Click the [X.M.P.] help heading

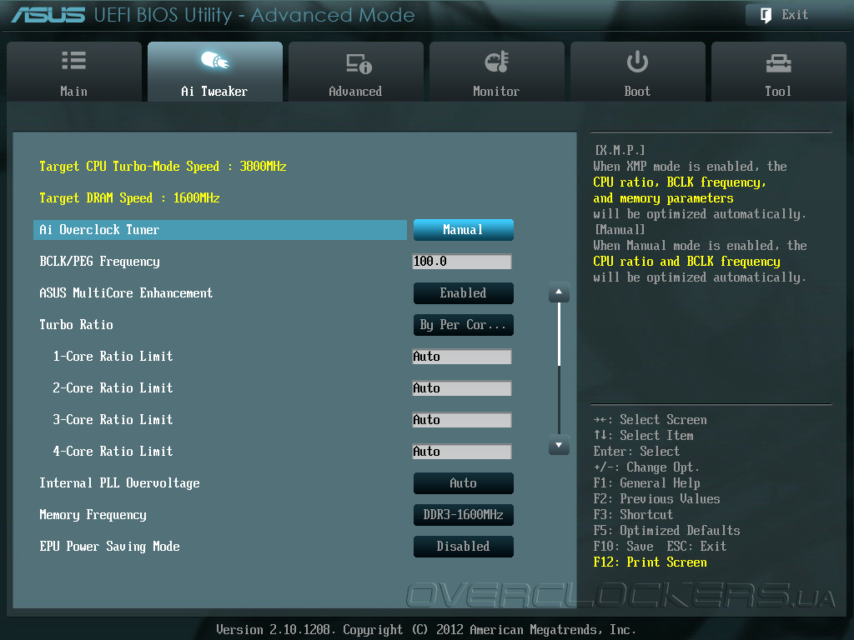click(x=620, y=151)
